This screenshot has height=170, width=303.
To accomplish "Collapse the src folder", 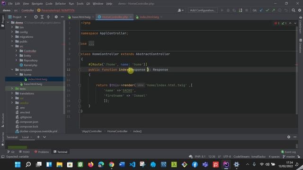I will click(12, 46).
